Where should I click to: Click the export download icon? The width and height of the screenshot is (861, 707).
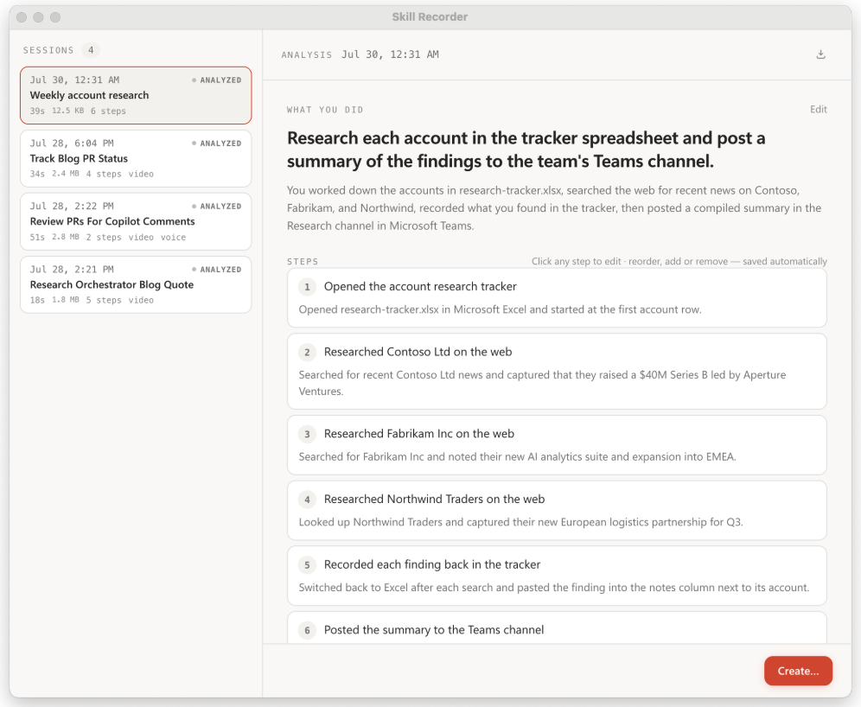(x=820, y=54)
